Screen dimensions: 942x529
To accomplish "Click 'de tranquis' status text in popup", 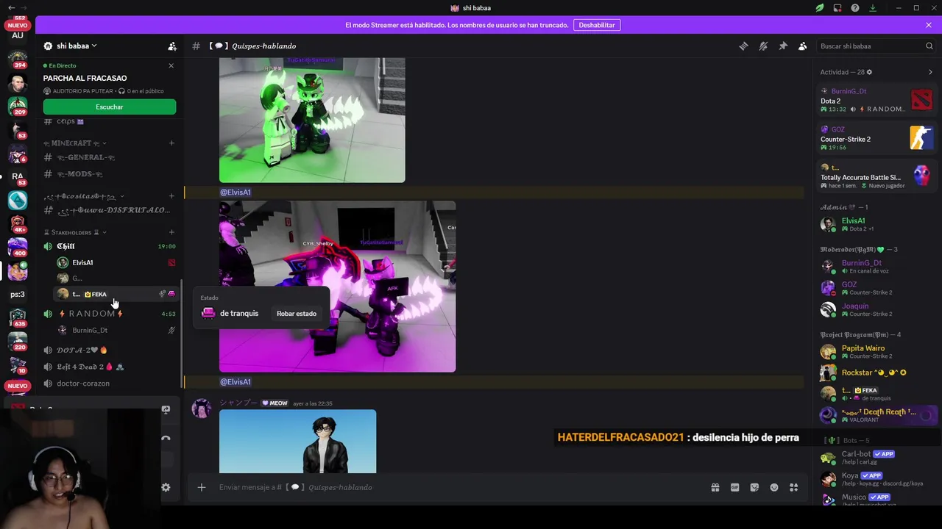I will pyautogui.click(x=239, y=314).
